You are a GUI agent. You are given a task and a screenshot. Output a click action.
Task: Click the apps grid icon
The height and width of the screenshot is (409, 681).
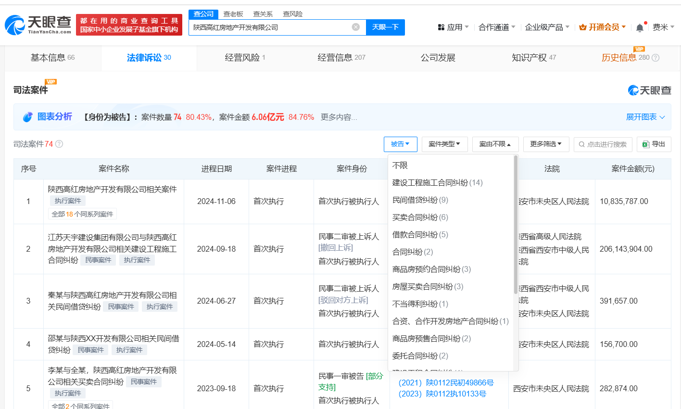click(x=441, y=27)
